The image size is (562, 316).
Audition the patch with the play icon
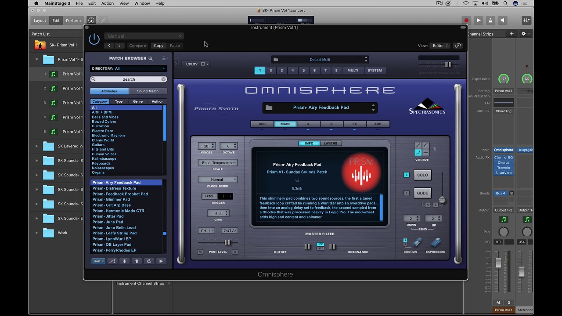click(x=161, y=261)
